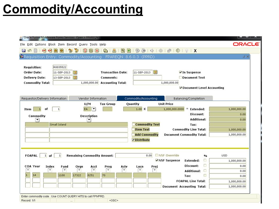Open the Prog lookup dropdown
This screenshot has width=279, height=209.
[108, 170]
